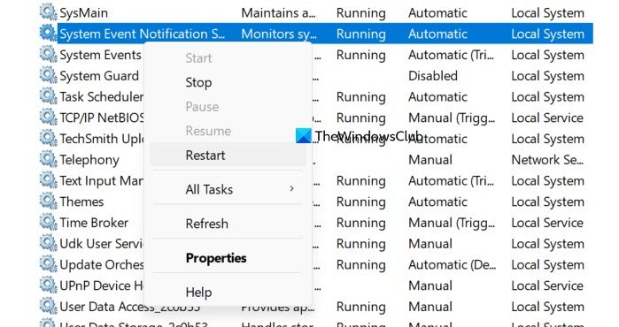Click the Text Input Management service name

(102, 181)
